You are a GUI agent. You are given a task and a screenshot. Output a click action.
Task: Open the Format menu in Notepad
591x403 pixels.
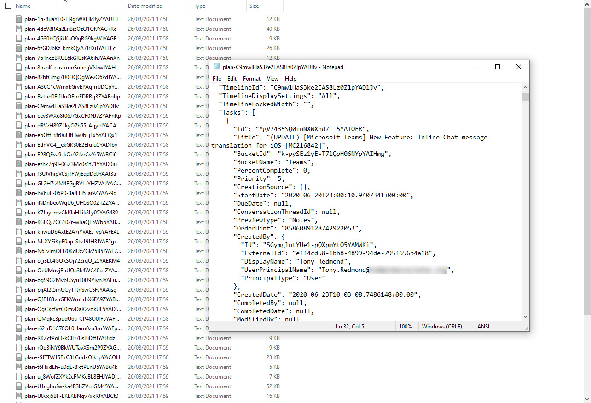252,79
